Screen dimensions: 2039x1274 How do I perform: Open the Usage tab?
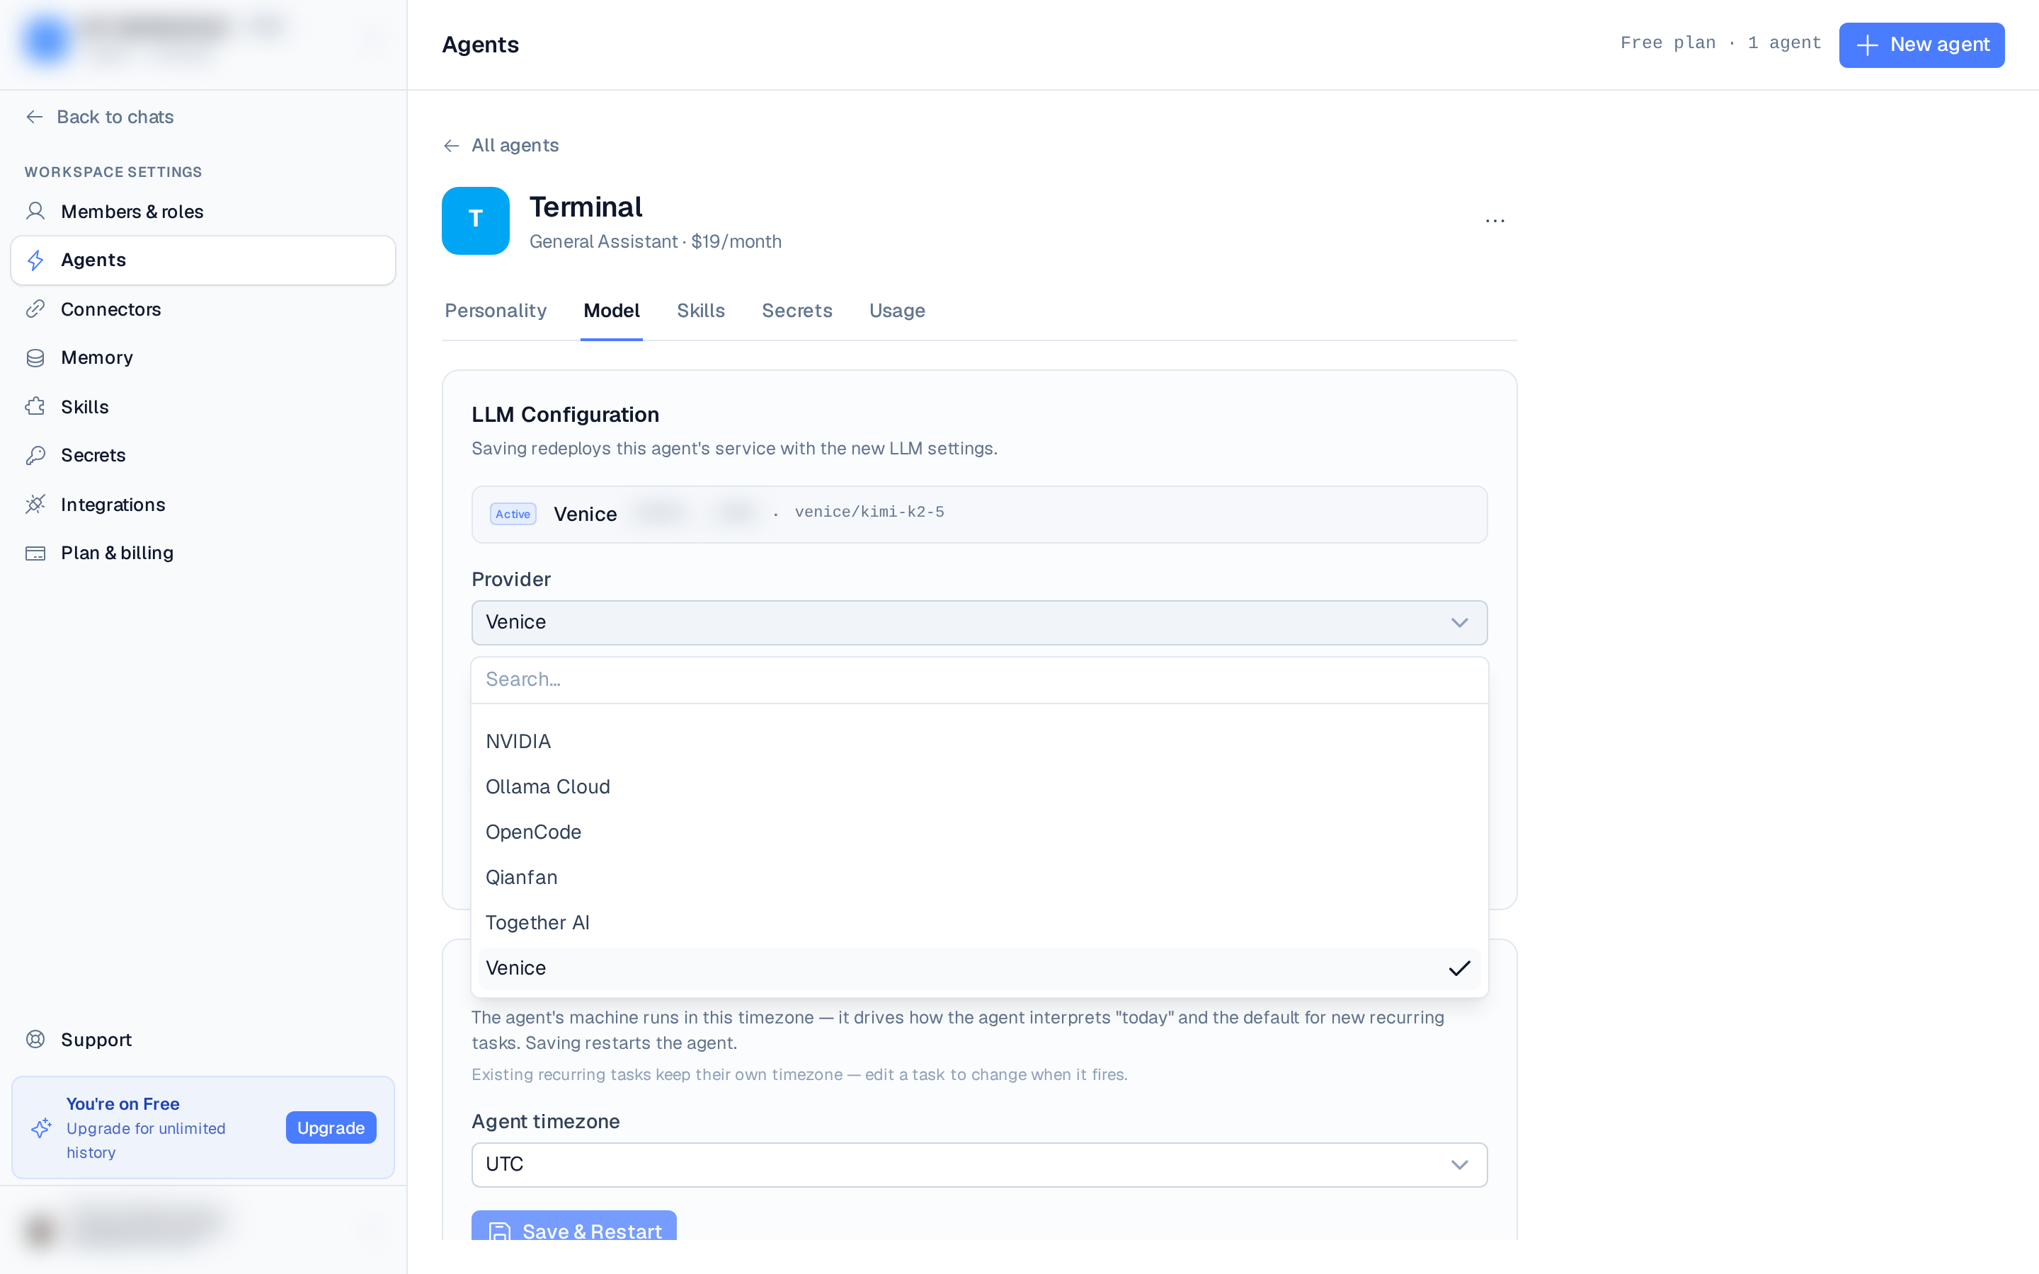pos(896,311)
